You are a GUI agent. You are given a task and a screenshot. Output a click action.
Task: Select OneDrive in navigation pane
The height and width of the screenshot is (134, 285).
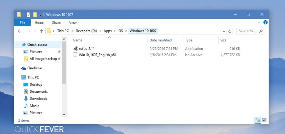coord(35,68)
